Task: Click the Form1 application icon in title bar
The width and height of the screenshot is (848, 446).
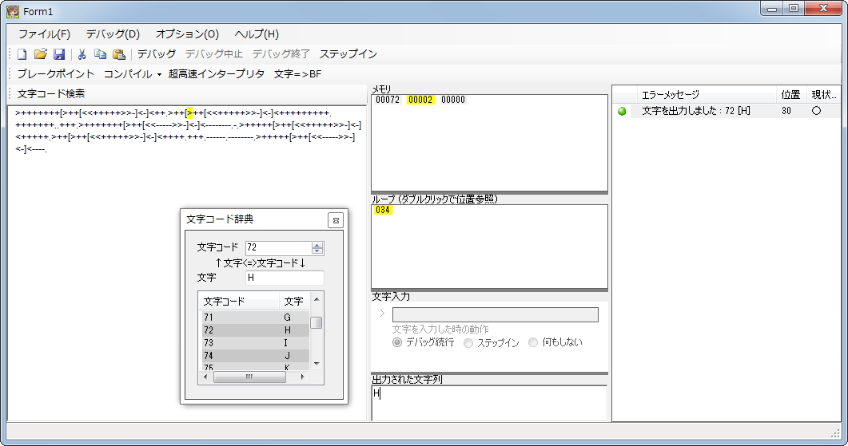Action: (x=13, y=11)
